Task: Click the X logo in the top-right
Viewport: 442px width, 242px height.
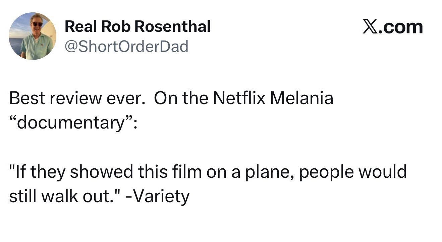Action: 370,27
